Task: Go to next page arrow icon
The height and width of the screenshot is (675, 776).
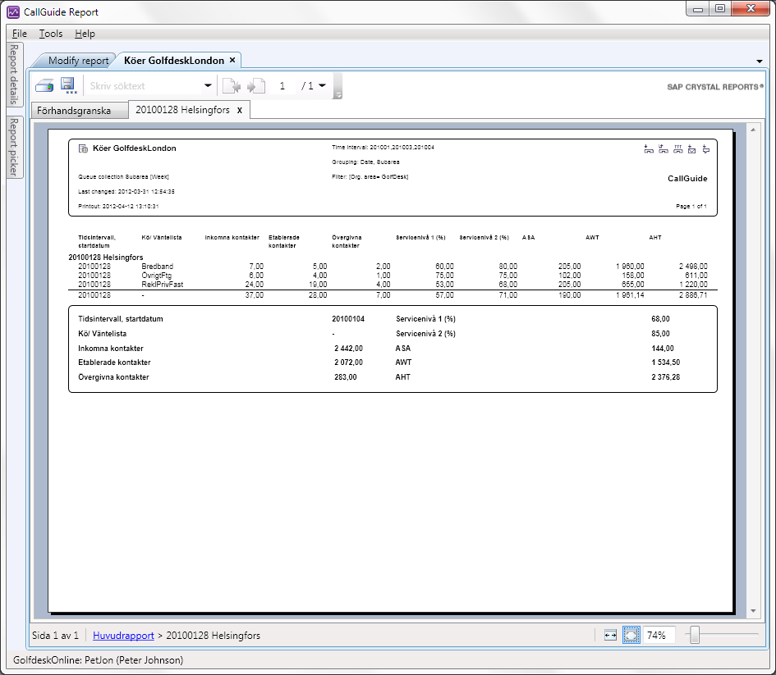Action: coord(256,86)
